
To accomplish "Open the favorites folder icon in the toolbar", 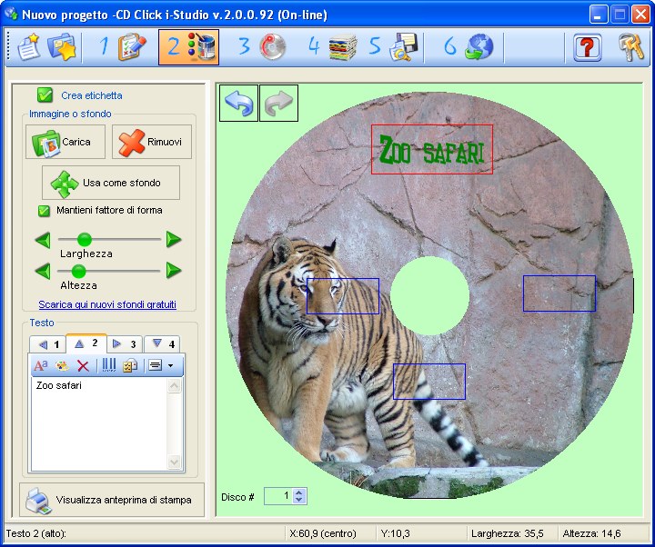I will (x=62, y=47).
